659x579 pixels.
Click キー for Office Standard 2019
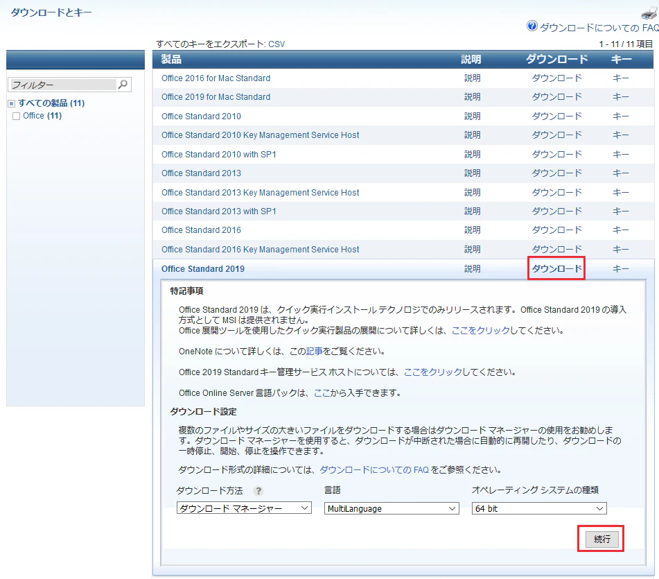(620, 268)
